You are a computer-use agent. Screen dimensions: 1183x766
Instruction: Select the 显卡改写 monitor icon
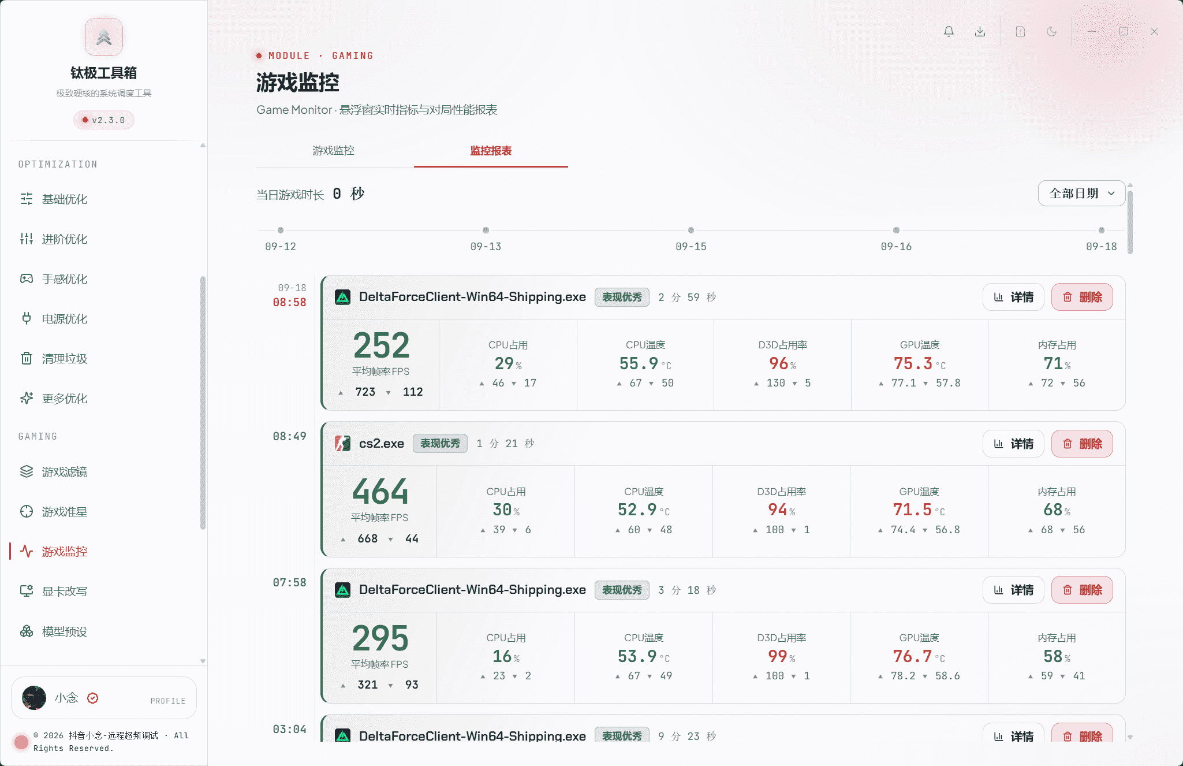point(27,592)
